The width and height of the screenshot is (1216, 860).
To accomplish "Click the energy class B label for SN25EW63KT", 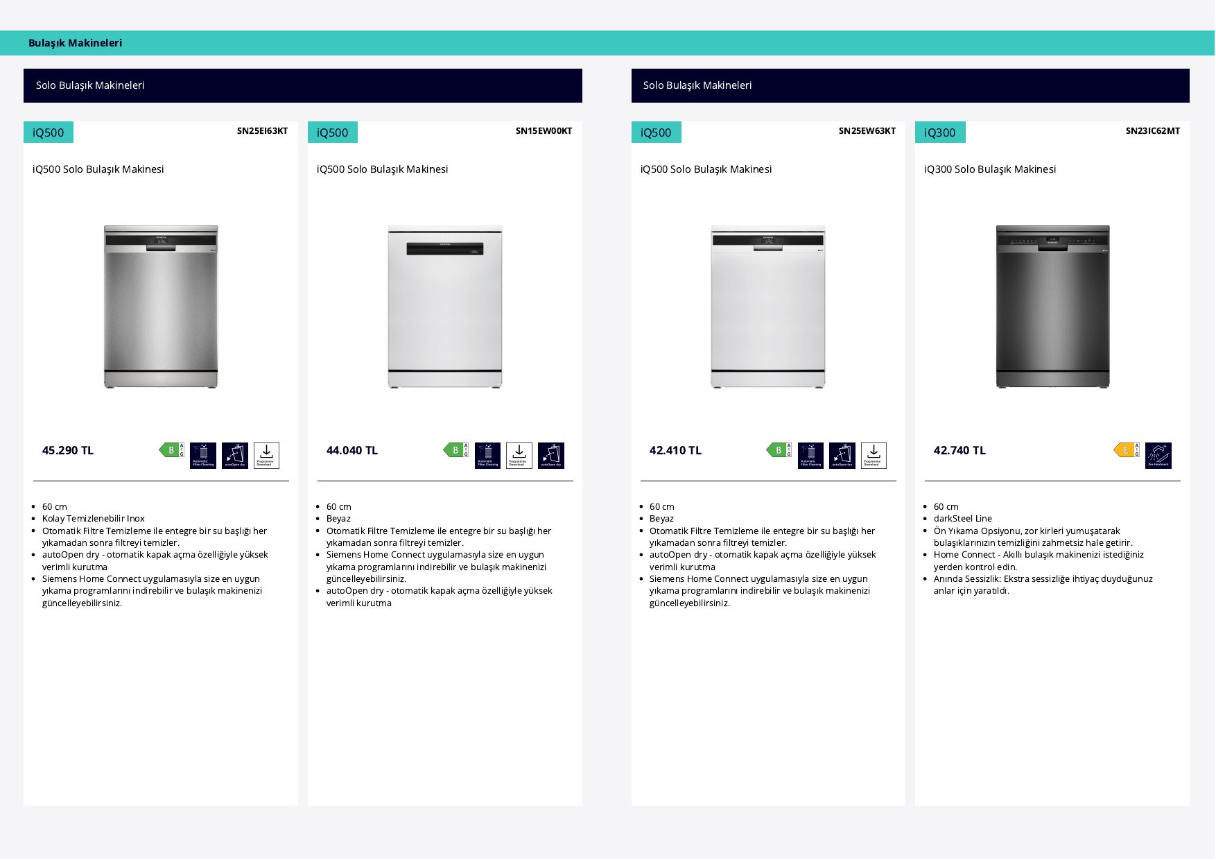I will click(x=779, y=450).
